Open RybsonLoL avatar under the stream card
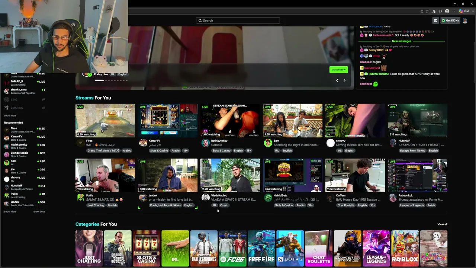476x268 pixels. click(x=393, y=198)
